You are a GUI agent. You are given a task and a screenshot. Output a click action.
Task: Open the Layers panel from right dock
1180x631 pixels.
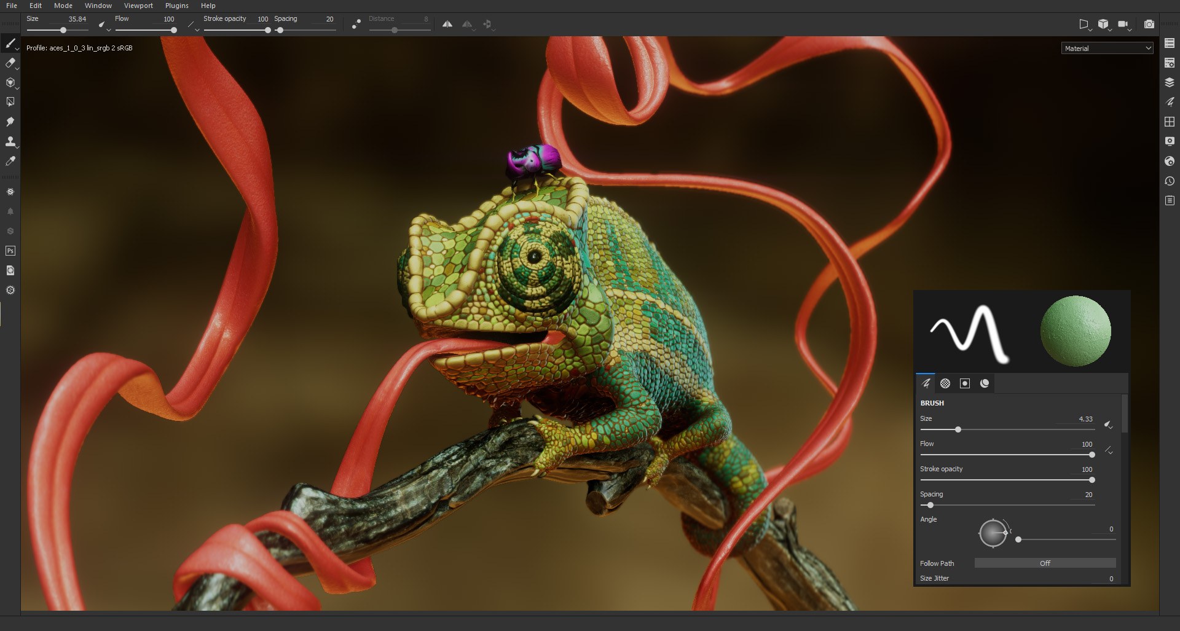[1170, 82]
